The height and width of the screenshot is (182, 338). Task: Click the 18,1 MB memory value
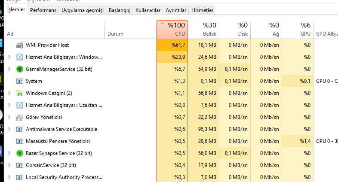click(207, 45)
